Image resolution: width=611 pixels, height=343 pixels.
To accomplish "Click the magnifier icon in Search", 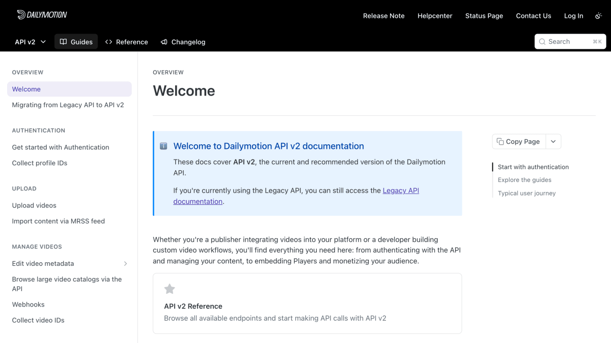I will (543, 42).
